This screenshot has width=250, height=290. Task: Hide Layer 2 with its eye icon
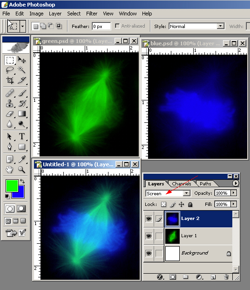point(149,219)
